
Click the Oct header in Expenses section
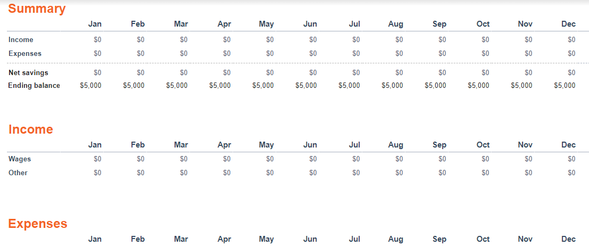pyautogui.click(x=483, y=239)
